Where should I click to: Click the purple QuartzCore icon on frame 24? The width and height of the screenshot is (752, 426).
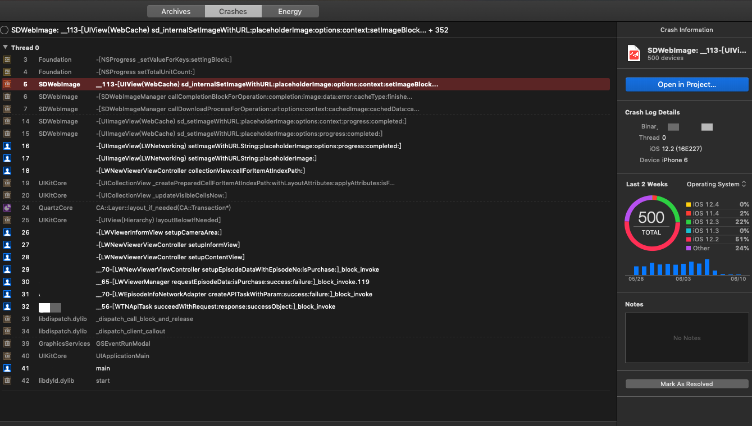[7, 208]
